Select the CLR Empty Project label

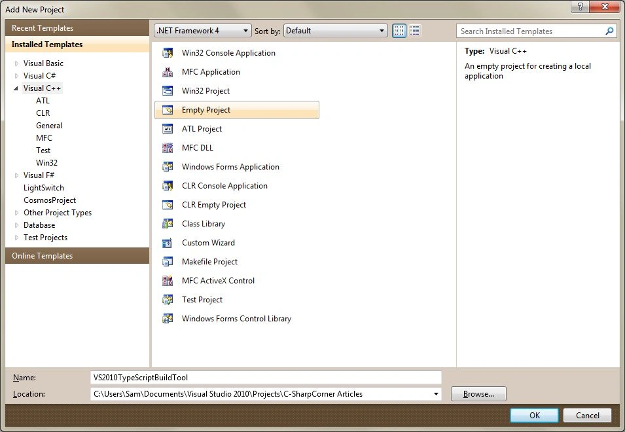pyautogui.click(x=213, y=205)
